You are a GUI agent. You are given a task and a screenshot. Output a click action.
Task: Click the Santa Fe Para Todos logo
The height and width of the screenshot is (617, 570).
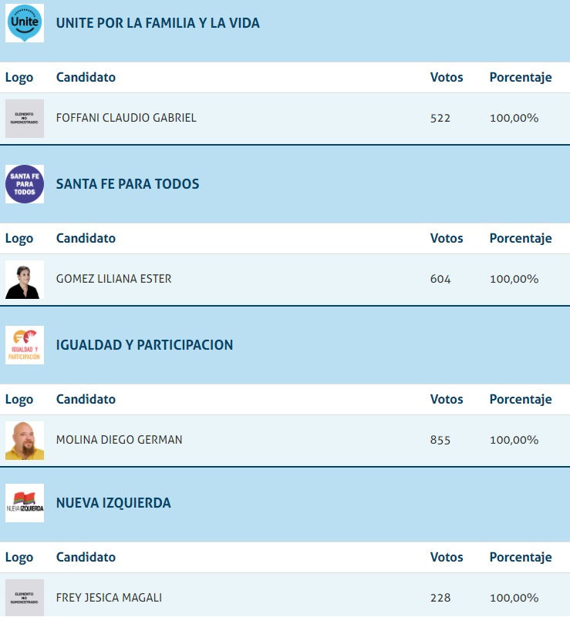[x=25, y=184]
